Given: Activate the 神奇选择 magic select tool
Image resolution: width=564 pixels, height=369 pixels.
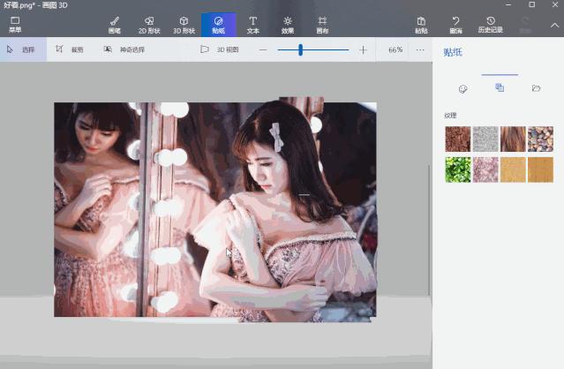Looking at the screenshot, I should click(124, 49).
